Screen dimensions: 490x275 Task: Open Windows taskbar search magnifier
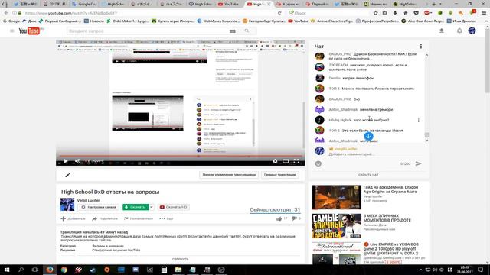point(21,270)
